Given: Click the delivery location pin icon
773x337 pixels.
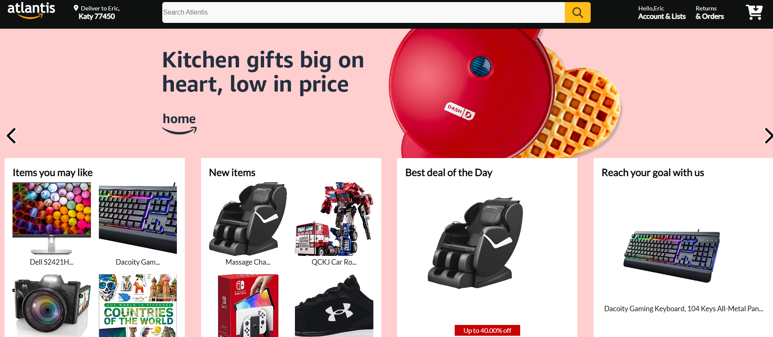Looking at the screenshot, I should click(76, 8).
